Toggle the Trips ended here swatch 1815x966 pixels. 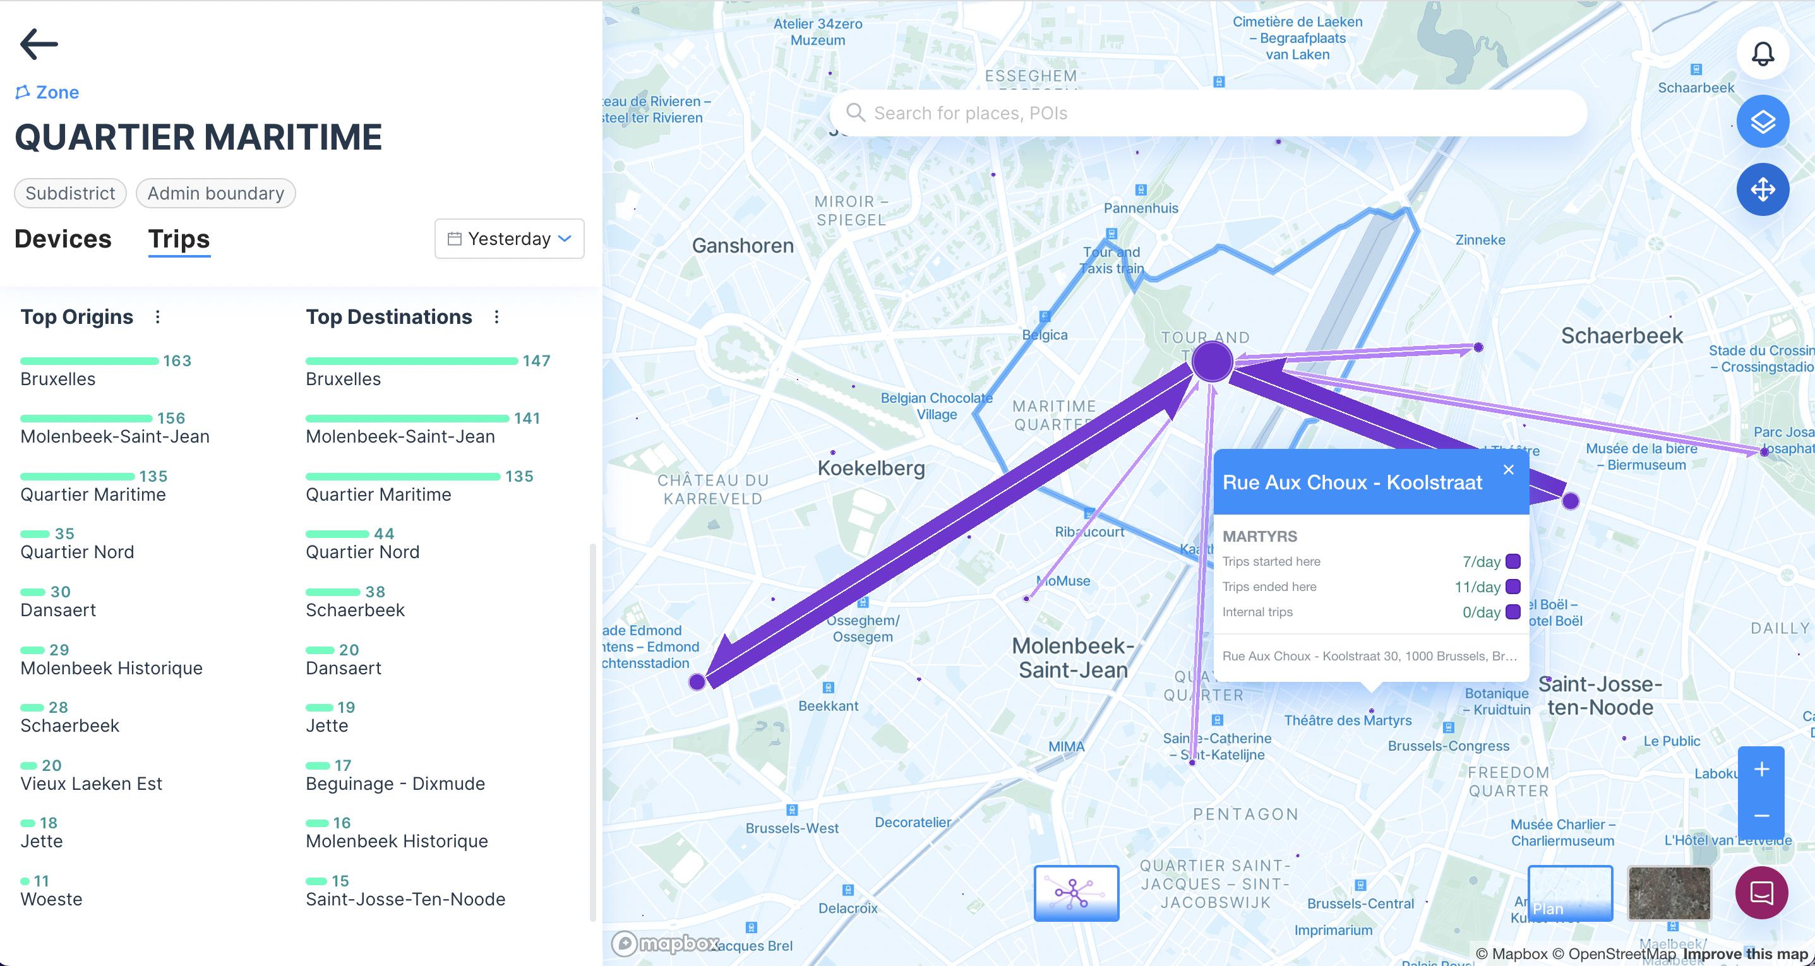click(1512, 587)
